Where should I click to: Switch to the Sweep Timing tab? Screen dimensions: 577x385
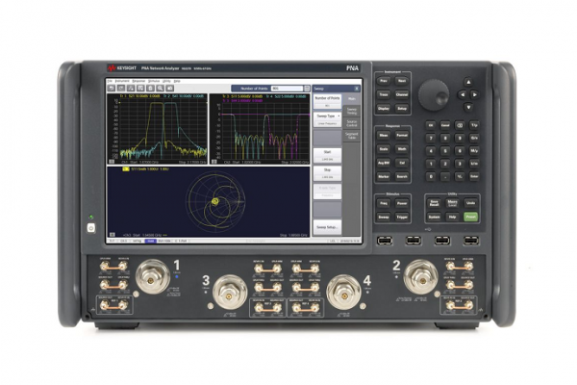point(352,110)
